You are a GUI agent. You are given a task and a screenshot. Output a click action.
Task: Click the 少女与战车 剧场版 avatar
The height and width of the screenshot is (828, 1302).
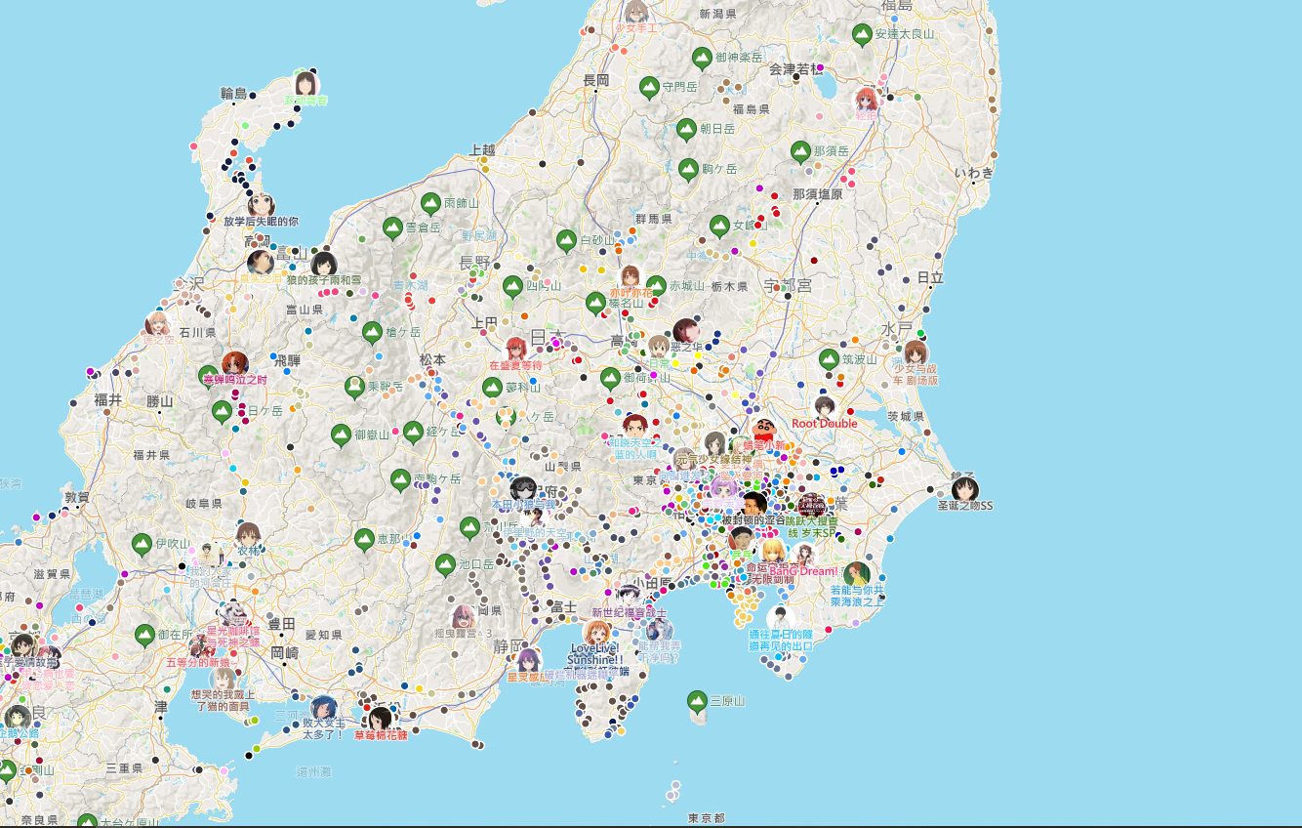pyautogui.click(x=915, y=352)
